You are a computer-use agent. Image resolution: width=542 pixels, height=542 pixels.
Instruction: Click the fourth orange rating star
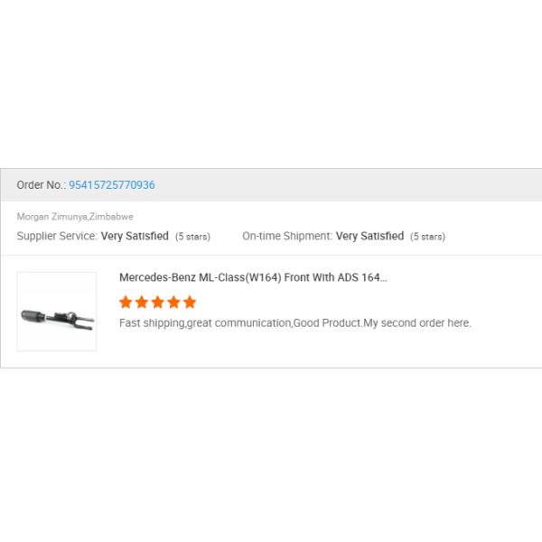(173, 302)
